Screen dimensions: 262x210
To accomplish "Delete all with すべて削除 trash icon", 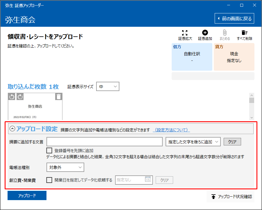I will pos(245,33).
